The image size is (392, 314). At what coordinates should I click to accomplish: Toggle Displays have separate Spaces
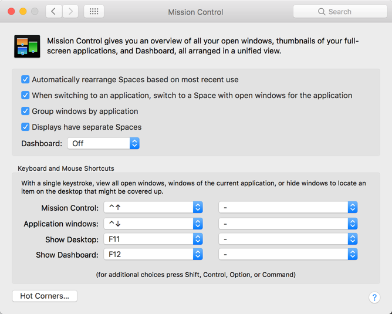25,127
